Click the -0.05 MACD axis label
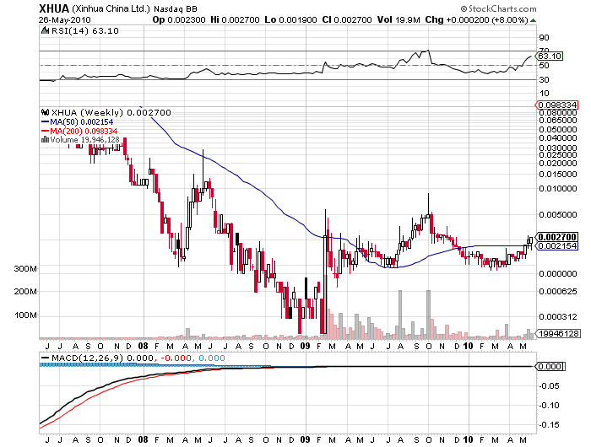The width and height of the screenshot is (591, 447). point(549,386)
